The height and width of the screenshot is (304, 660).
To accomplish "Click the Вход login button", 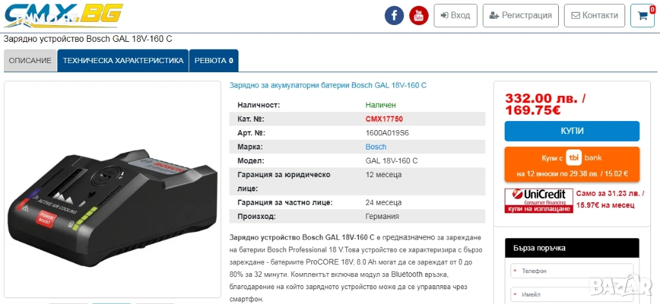I will pos(456,15).
